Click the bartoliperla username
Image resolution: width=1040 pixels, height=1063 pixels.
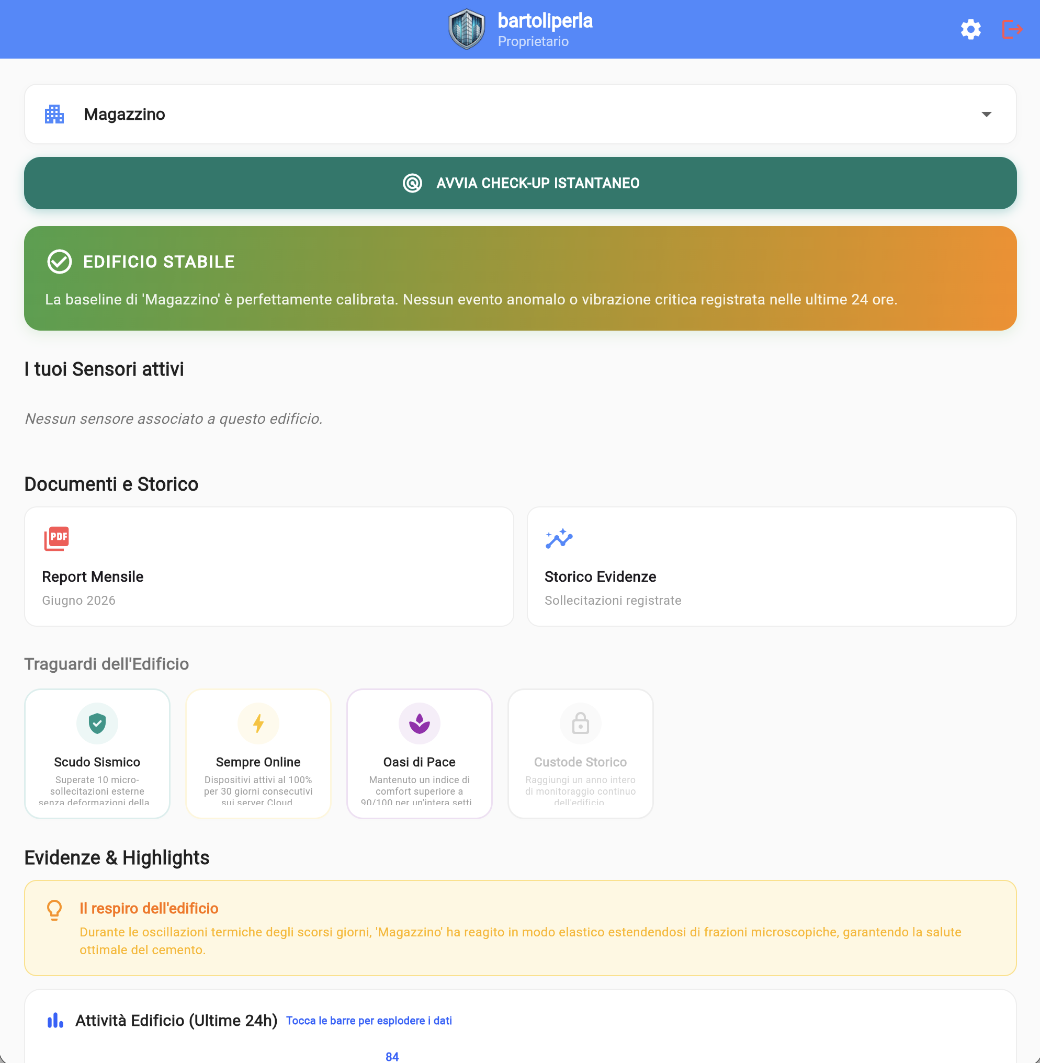point(545,21)
